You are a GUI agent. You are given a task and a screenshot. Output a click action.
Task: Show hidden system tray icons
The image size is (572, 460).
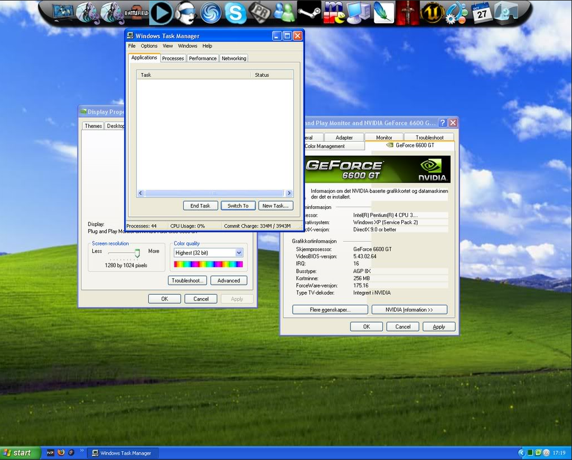click(x=521, y=453)
